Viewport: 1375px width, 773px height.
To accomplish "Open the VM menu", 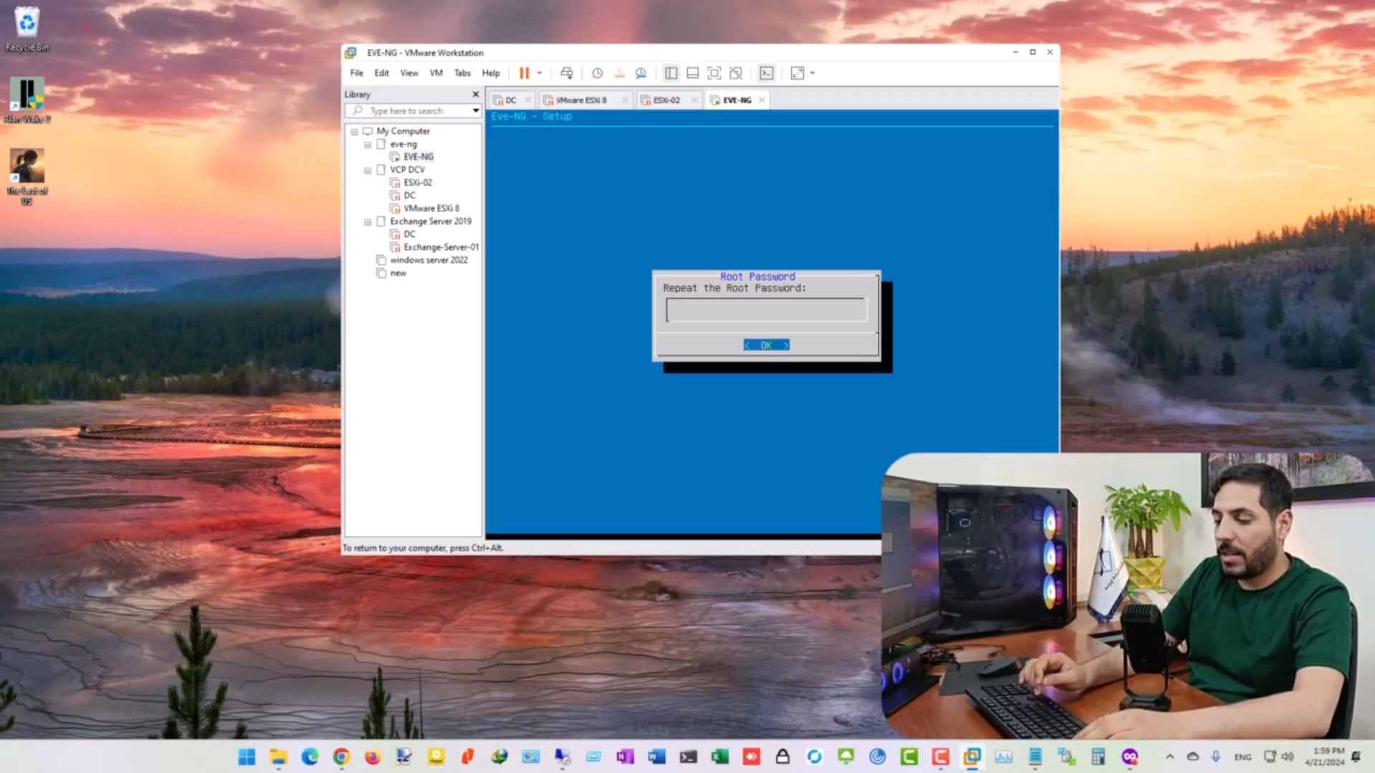I will click(x=436, y=73).
